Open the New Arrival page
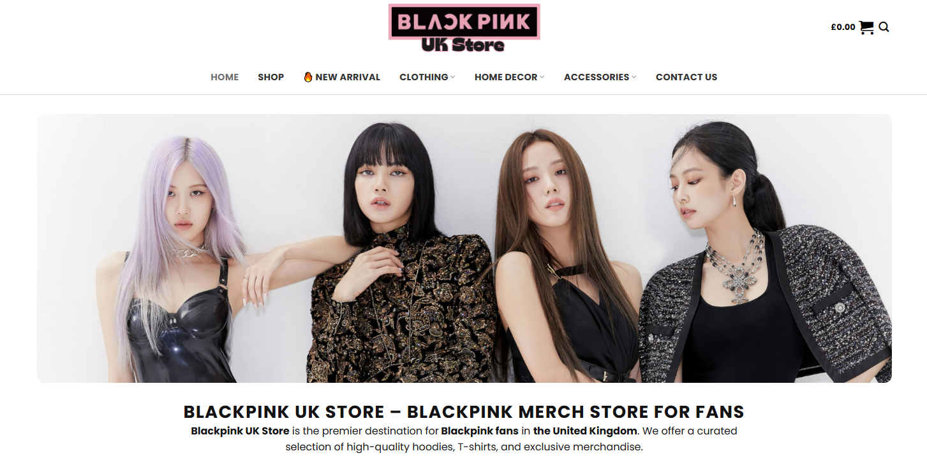 (x=348, y=77)
